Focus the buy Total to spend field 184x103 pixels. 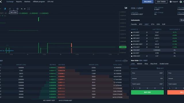(x=147, y=84)
